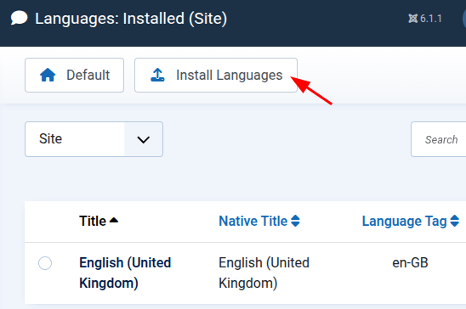This screenshot has width=466, height=309.
Task: Click the Languages: Installed (Site) heading
Action: coord(131,19)
